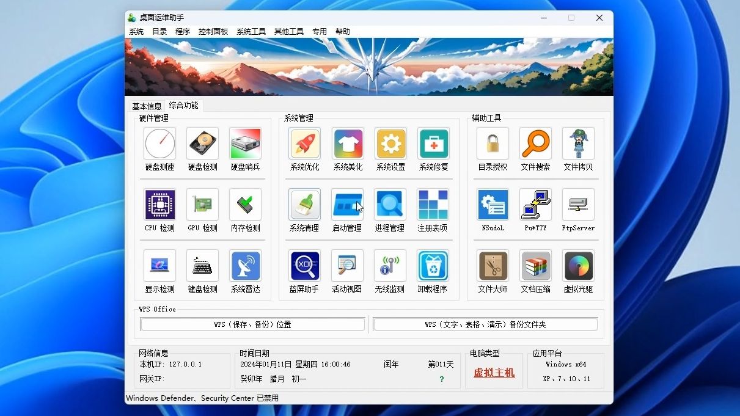This screenshot has height=416, width=740.
Task: Open 进程管理 process manager icon
Action: pos(390,205)
